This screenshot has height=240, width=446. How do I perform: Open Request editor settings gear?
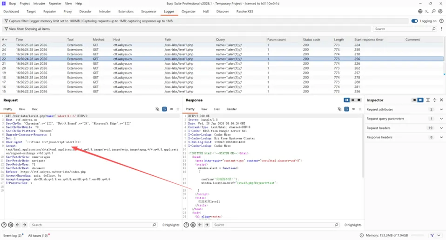pyautogui.click(x=11, y=225)
